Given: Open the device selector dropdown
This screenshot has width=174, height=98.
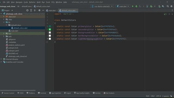Looking at the screenshot, I should tap(102, 7).
